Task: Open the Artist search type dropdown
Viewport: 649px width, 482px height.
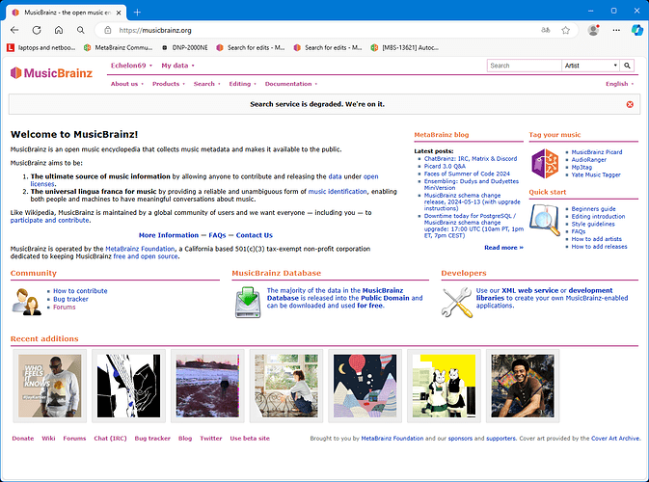Action: click(x=590, y=66)
